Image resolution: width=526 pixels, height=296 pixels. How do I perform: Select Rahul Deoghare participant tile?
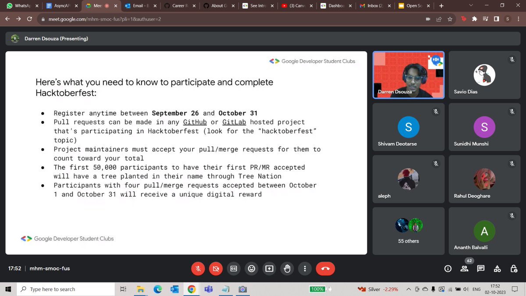pyautogui.click(x=484, y=179)
